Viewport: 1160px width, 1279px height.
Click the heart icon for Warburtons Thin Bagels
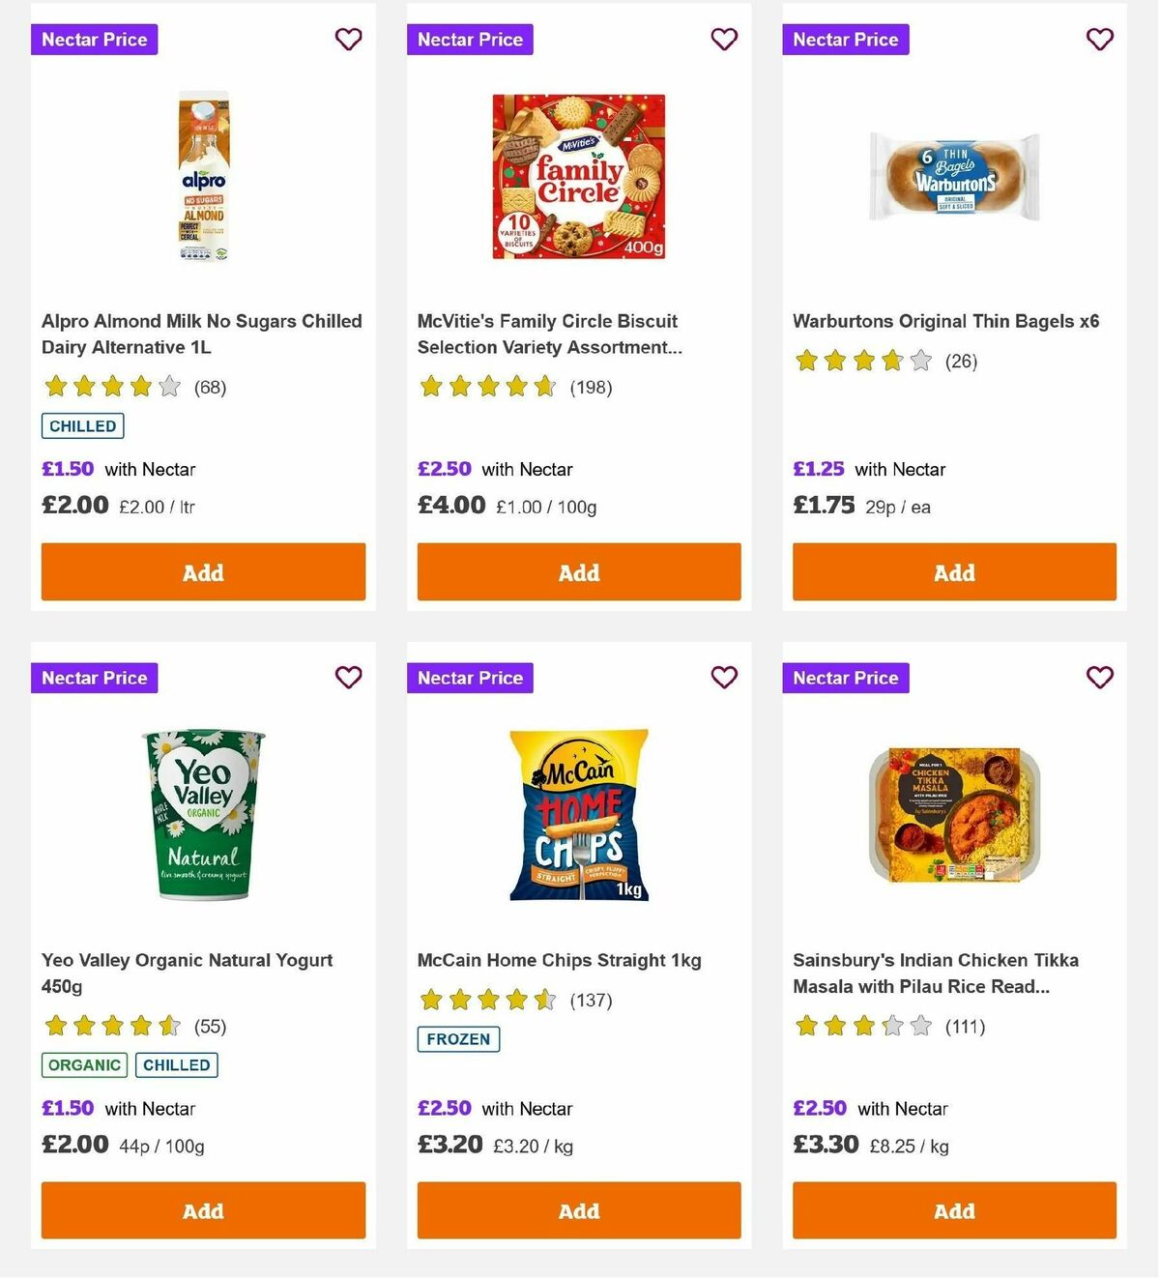tap(1099, 40)
